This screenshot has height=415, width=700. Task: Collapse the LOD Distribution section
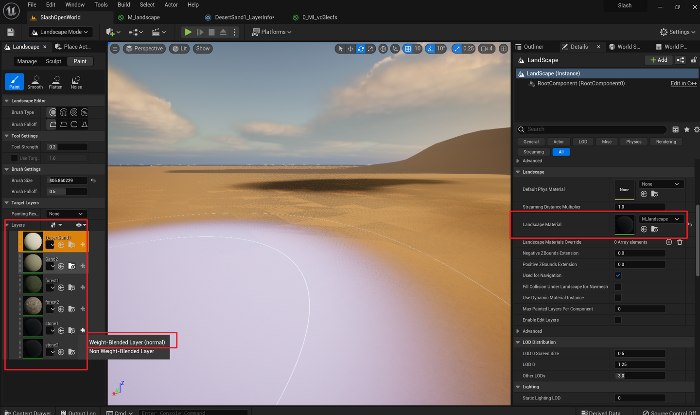518,343
